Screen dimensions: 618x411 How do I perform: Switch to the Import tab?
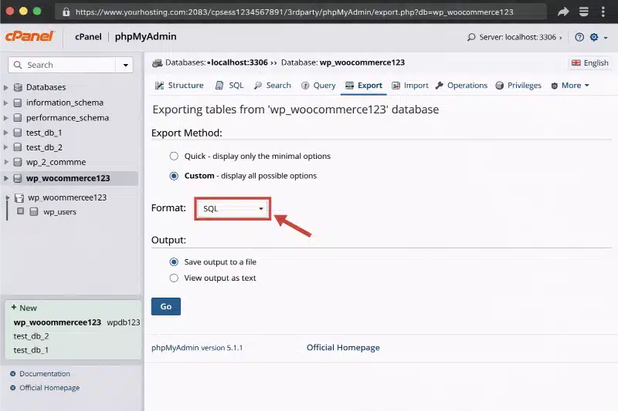410,86
